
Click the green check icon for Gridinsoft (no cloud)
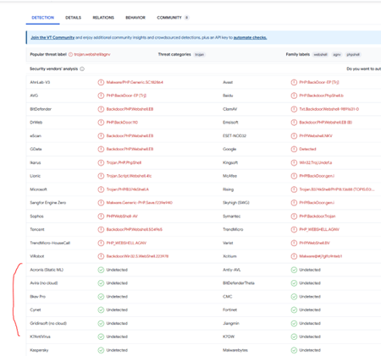point(101,323)
